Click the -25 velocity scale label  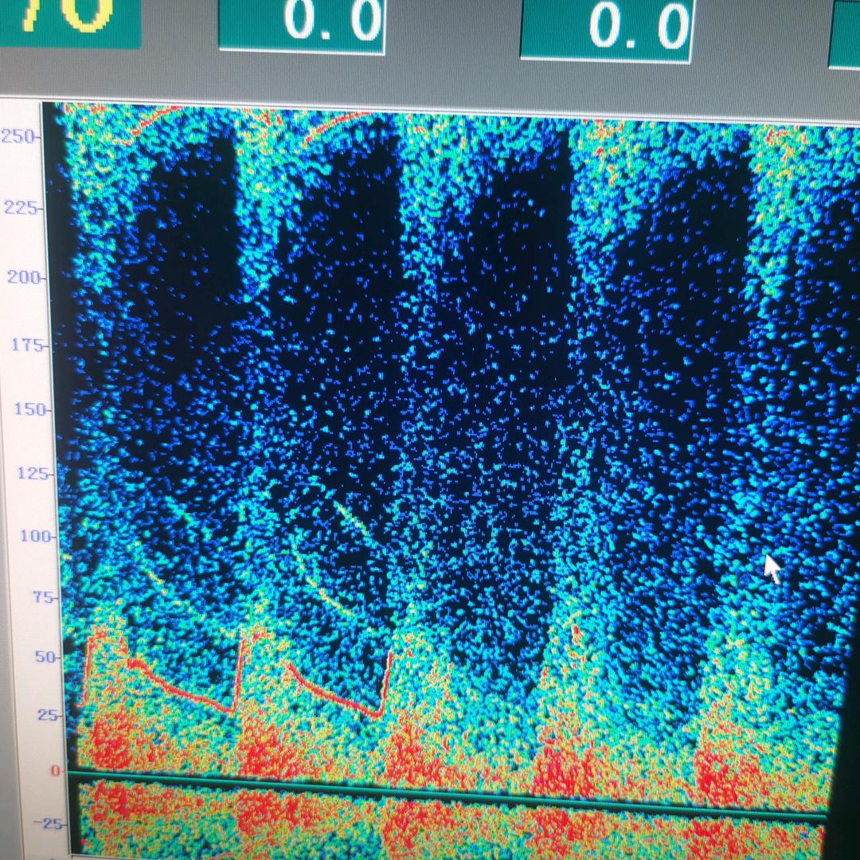(53, 823)
